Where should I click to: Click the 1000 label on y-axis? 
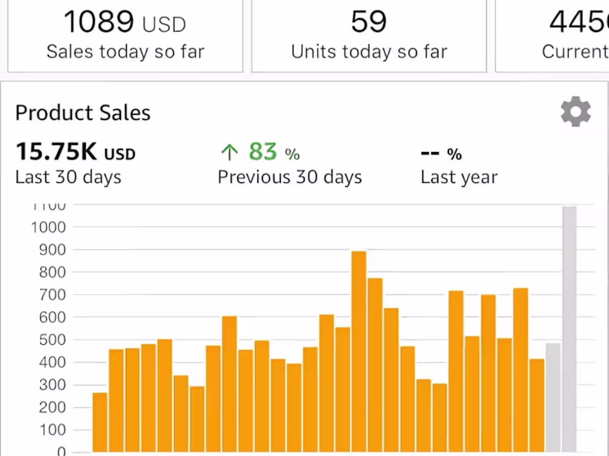[49, 227]
